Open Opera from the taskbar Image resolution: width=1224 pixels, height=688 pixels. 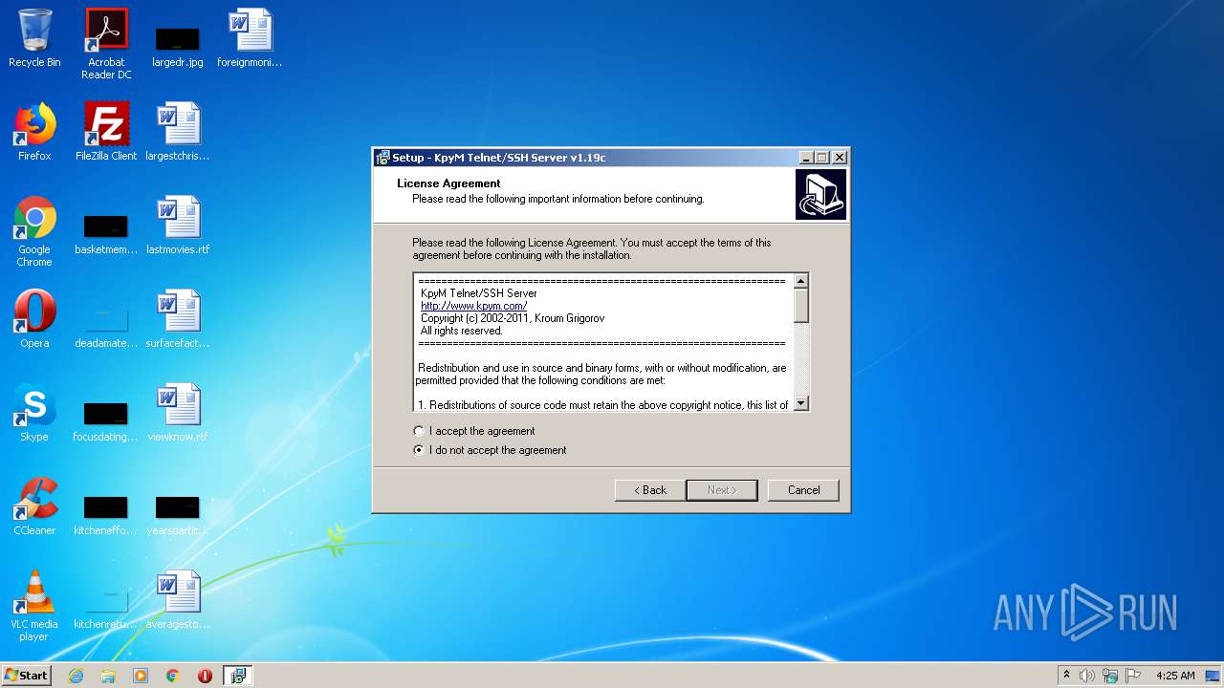205,676
